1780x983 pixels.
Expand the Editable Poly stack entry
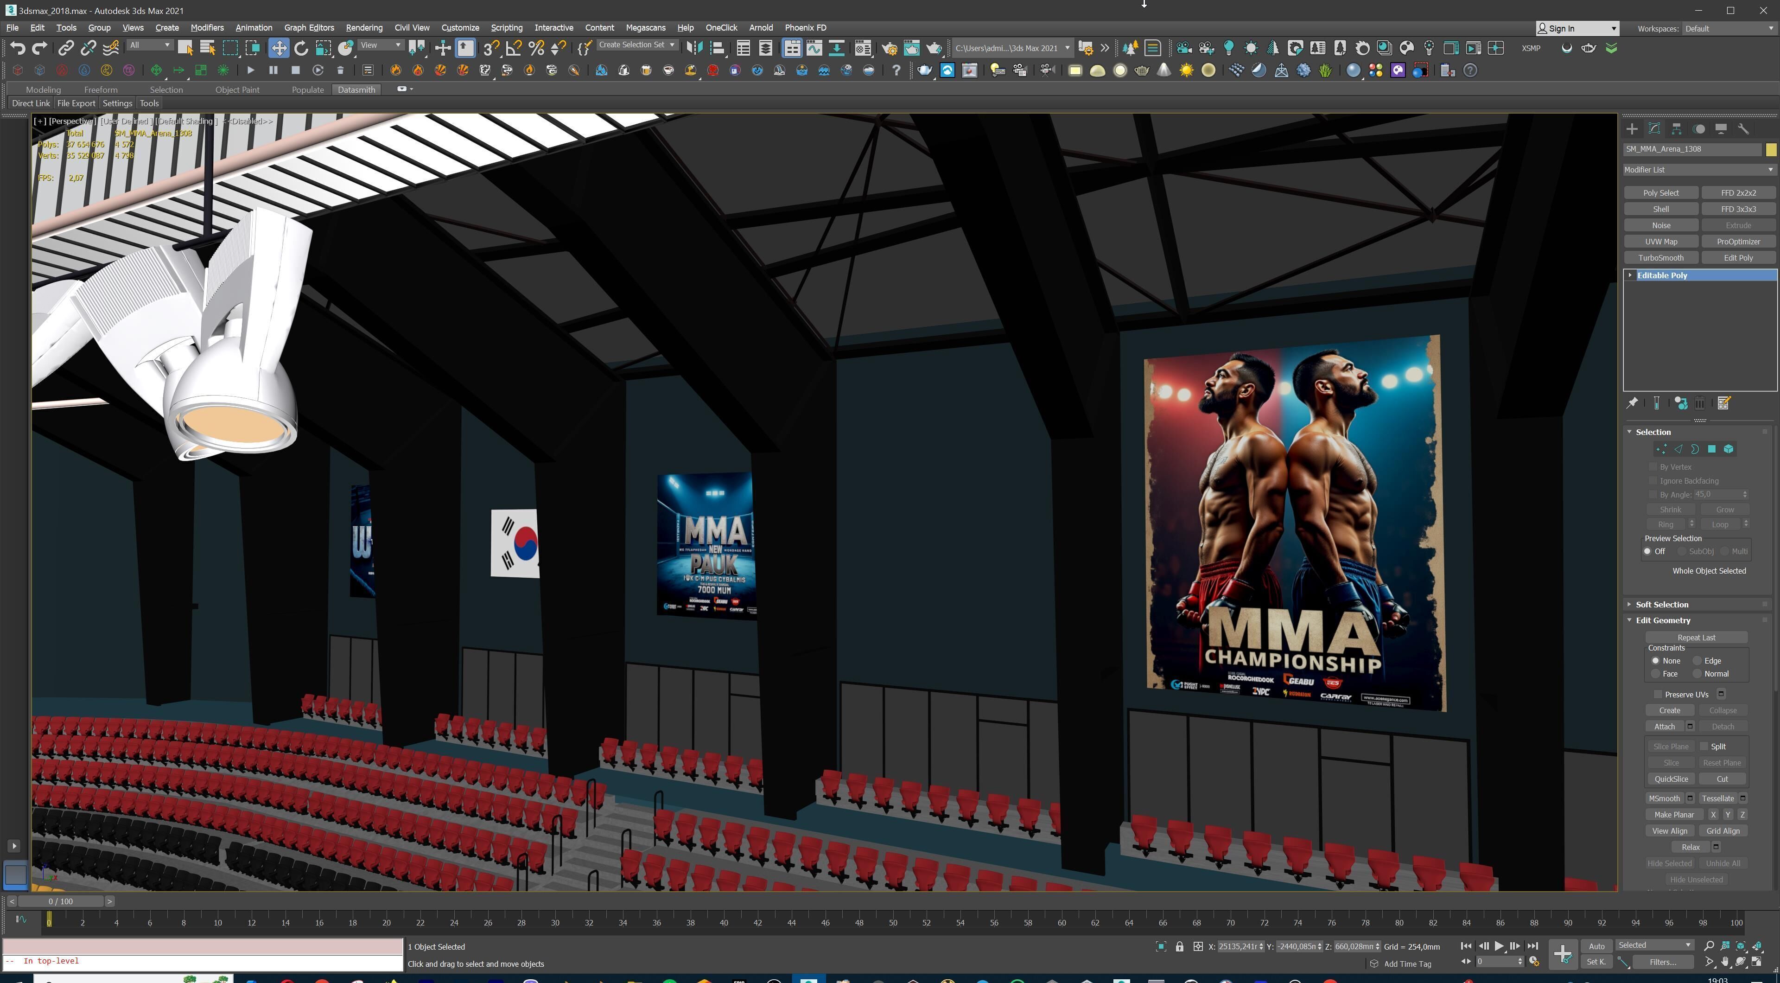[1631, 276]
